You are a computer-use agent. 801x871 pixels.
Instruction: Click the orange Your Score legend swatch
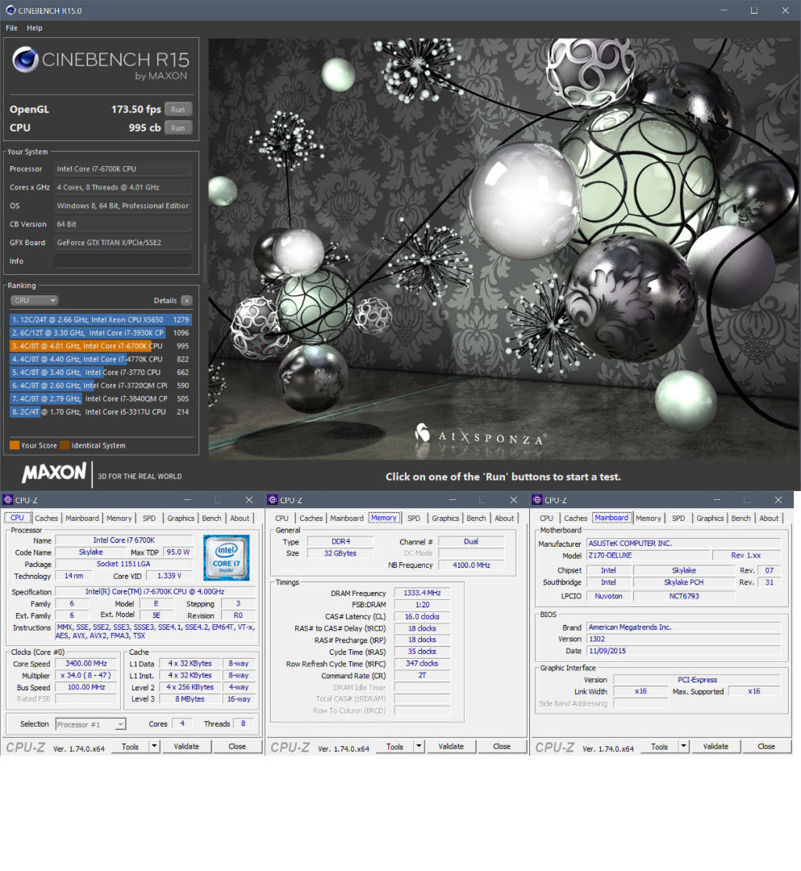point(15,445)
